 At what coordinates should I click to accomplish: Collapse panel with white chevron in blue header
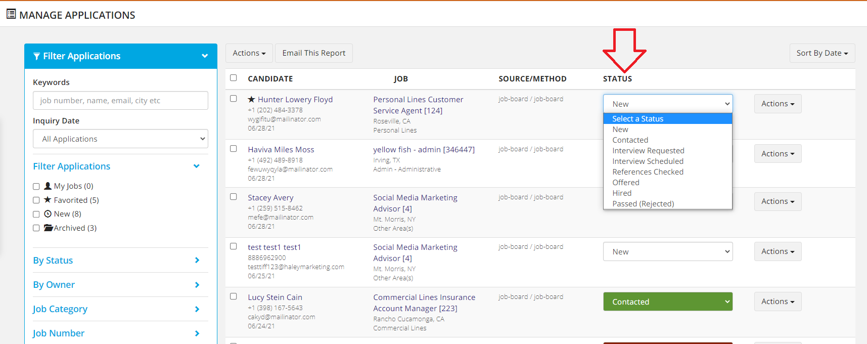[205, 56]
